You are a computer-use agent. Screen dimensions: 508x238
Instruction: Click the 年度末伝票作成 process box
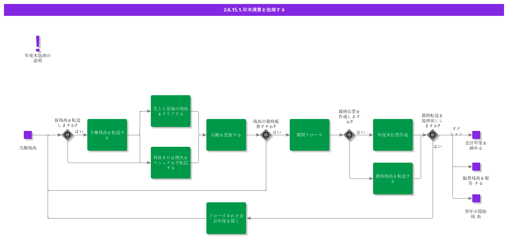pyautogui.click(x=393, y=135)
